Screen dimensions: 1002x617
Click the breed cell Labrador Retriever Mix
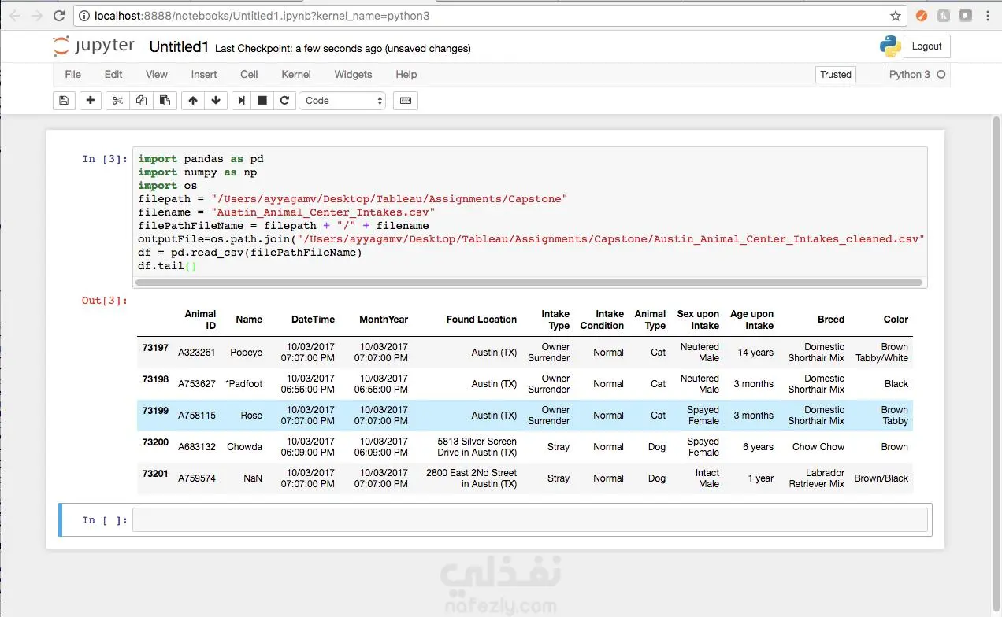817,478
